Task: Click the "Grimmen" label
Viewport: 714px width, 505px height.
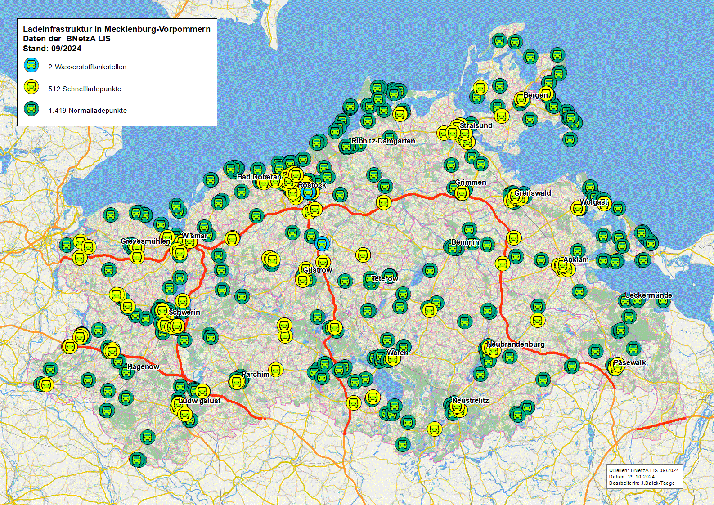Action: tap(471, 182)
